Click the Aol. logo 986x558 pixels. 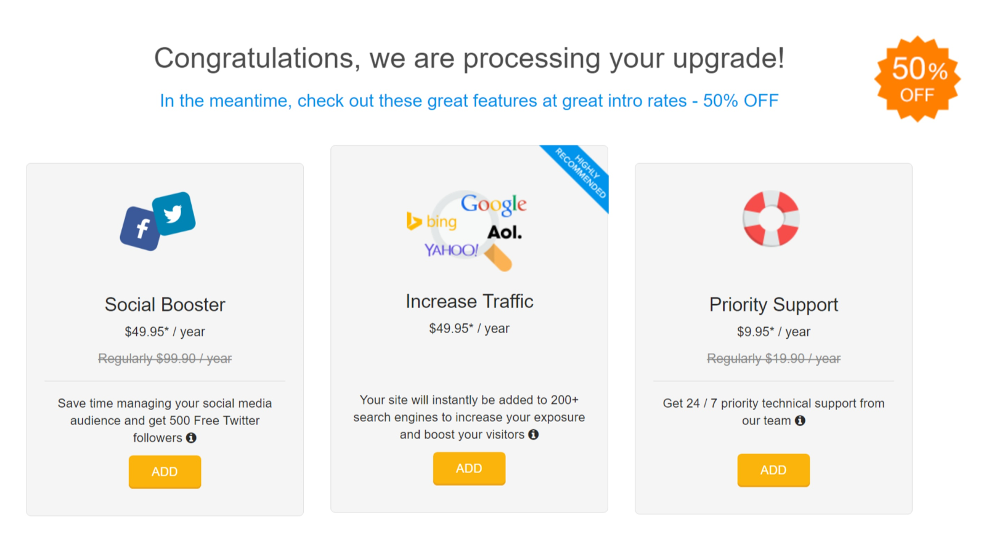[505, 232]
